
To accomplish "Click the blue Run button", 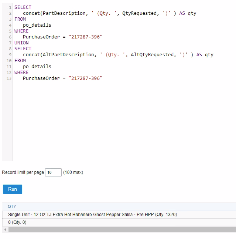I will 13,189.
